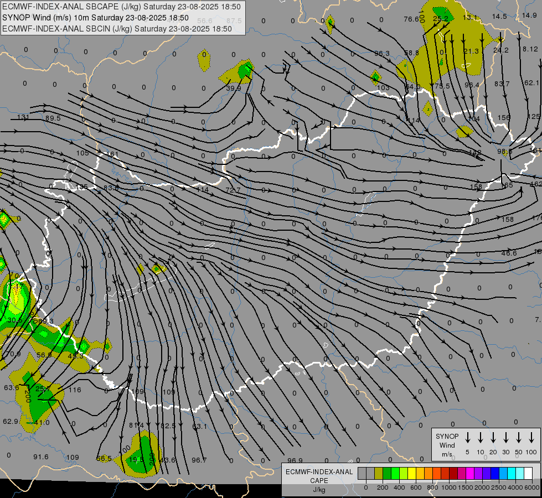Click the map value 39.9
Image resolution: width=542 pixels, height=498 pixels.
pos(233,88)
